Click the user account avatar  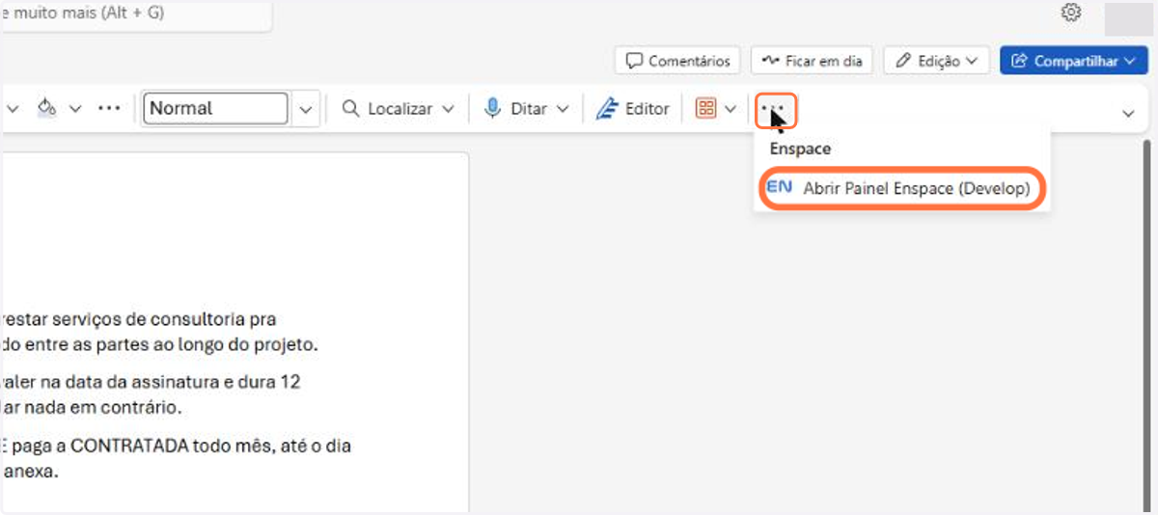(x=1129, y=17)
